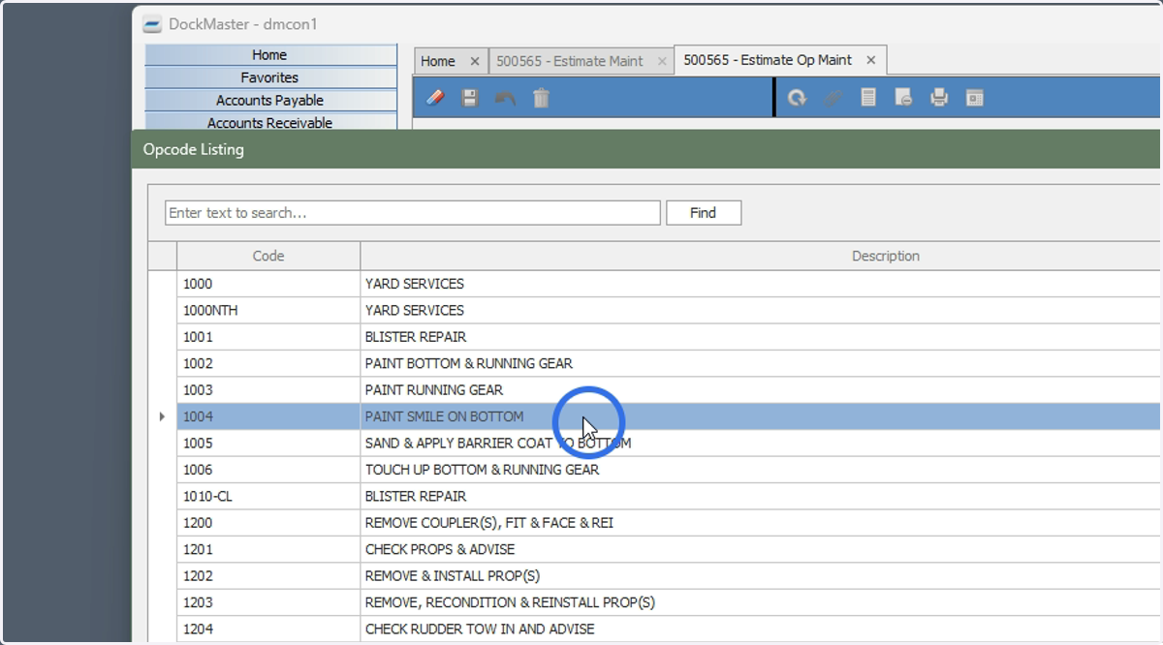Open Favorites in the navigation sidebar
The image size is (1163, 645).
[x=270, y=77]
